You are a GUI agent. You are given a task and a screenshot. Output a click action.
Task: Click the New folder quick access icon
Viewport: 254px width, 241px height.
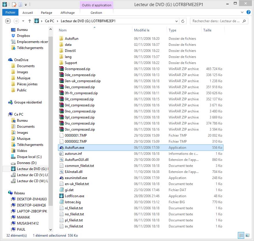pyautogui.click(x=20, y=5)
